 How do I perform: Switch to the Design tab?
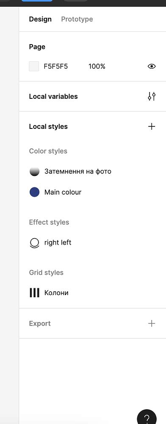click(x=40, y=19)
